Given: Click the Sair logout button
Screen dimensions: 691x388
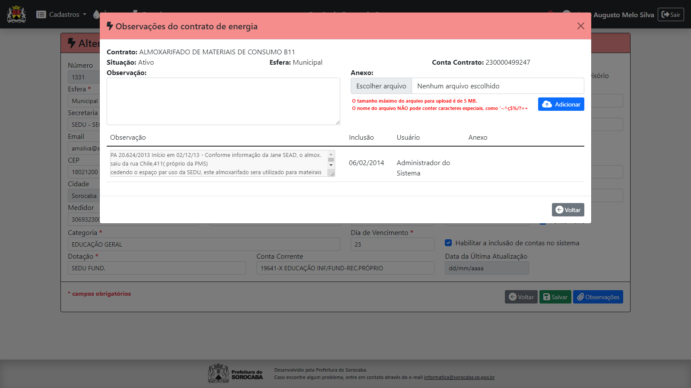Looking at the screenshot, I should 671,15.
